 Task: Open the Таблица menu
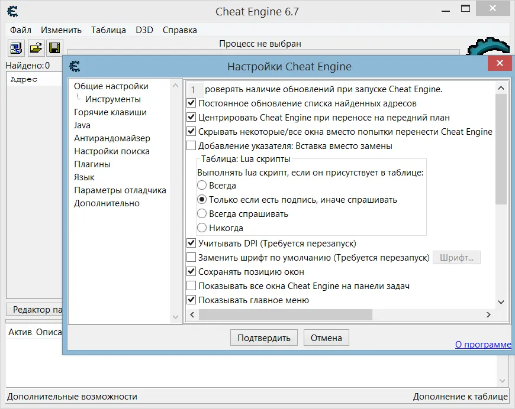coord(108,30)
